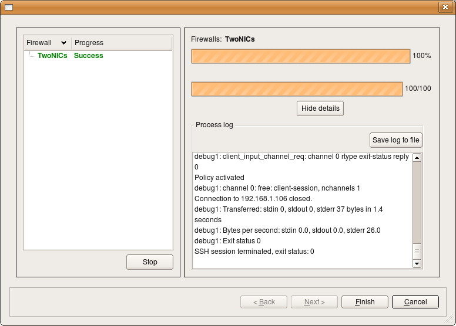Click the 100/100 overall progress bar
This screenshot has height=326, width=456.
coord(297,89)
